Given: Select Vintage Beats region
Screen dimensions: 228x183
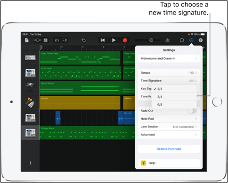Looking at the screenshot, I should pyautogui.click(x=88, y=133).
